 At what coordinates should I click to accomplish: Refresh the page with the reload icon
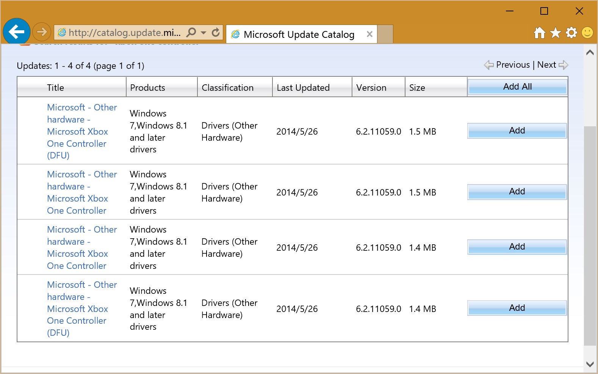216,33
